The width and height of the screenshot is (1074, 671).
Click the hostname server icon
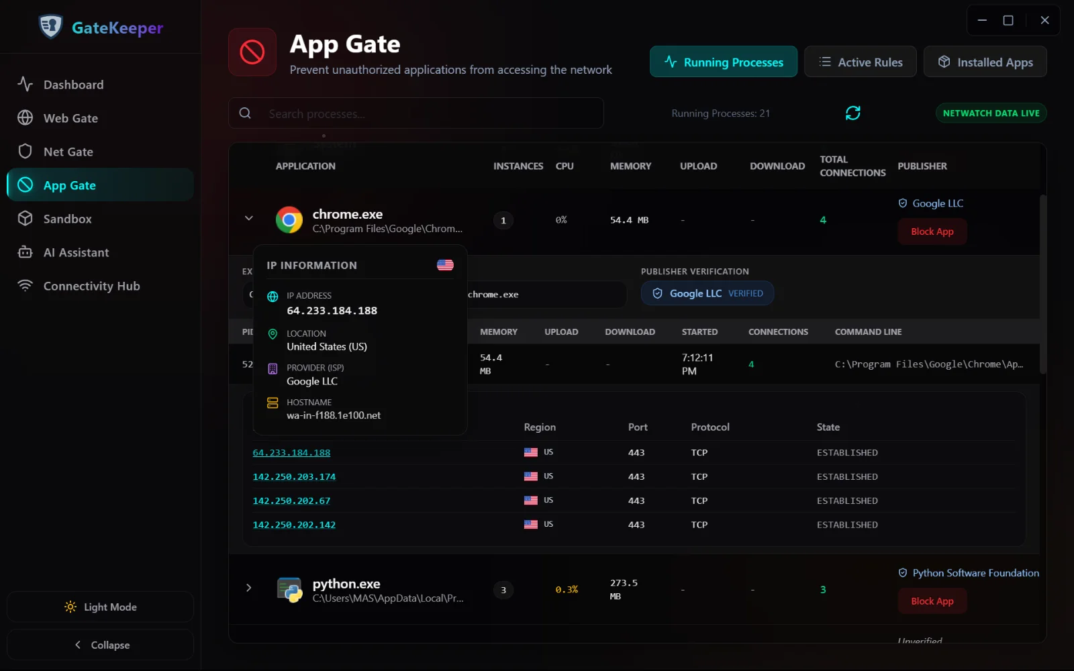(x=273, y=403)
